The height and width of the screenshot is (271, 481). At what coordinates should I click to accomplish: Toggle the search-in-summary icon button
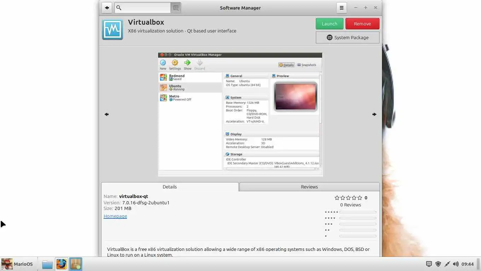(176, 8)
